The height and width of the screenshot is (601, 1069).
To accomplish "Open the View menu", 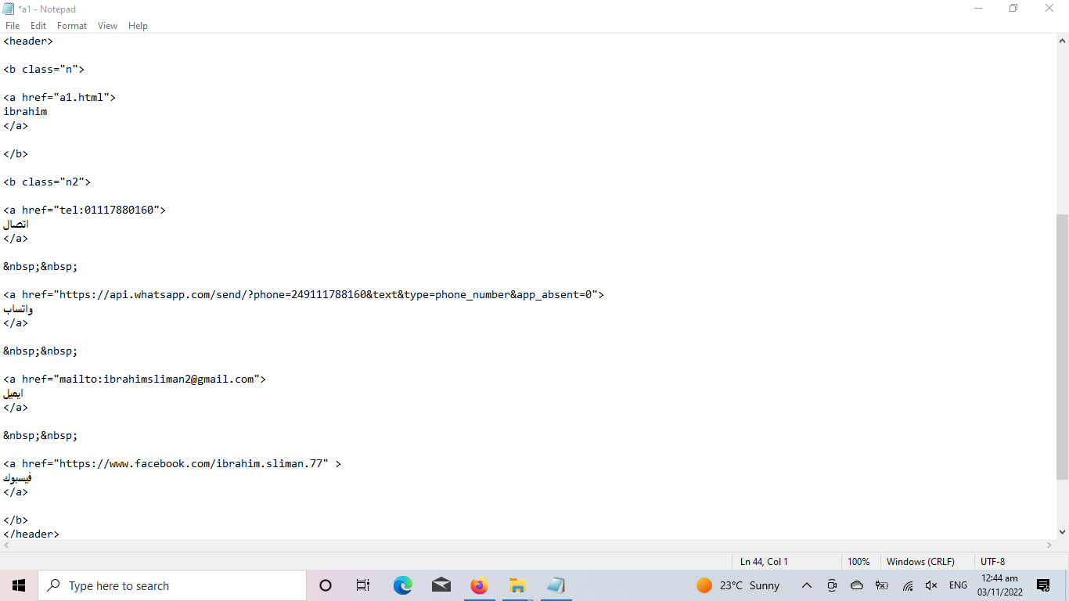I will tap(107, 26).
